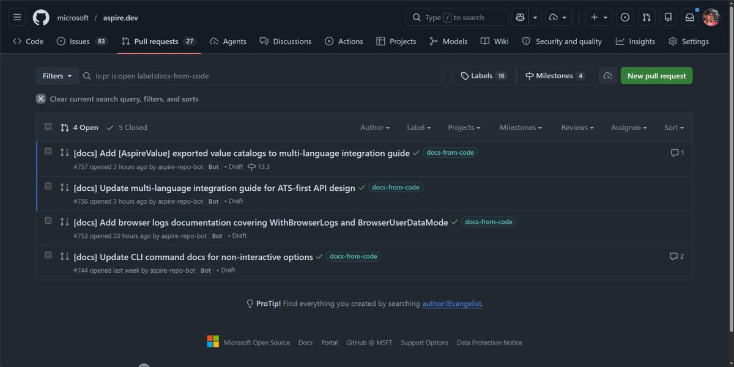Open the Insights tab
This screenshot has width=734, height=367.
(635, 42)
